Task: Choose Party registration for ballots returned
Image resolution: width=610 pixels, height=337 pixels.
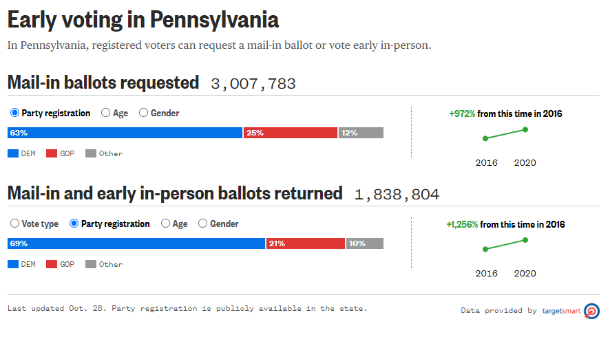Action: (74, 224)
